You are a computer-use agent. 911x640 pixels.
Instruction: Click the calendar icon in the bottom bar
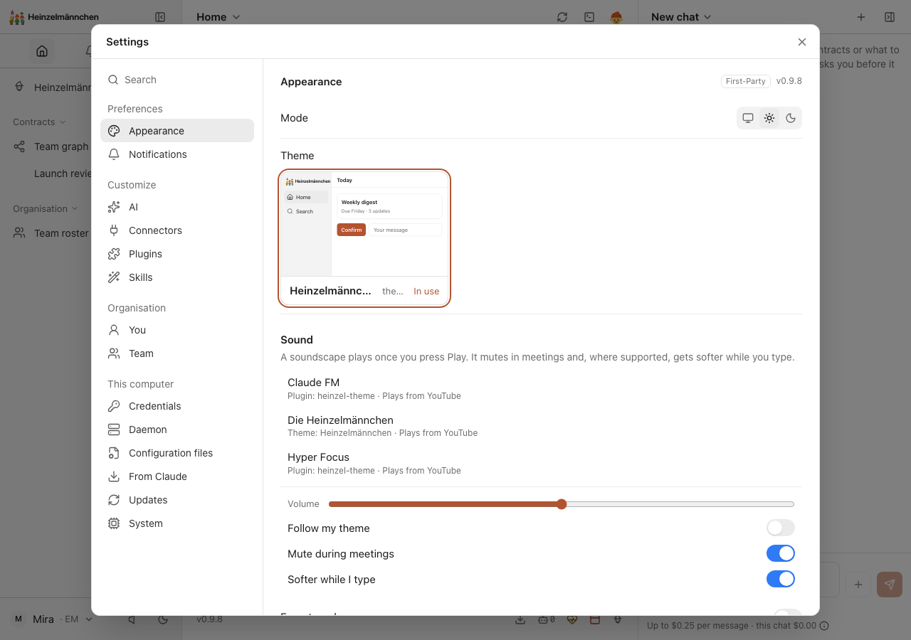tap(595, 619)
